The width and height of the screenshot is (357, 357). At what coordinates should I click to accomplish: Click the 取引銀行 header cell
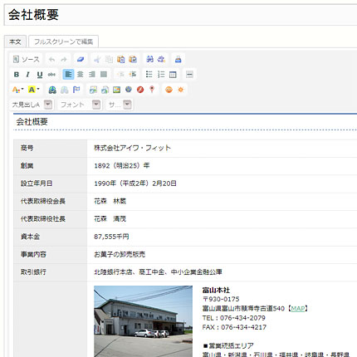[x=51, y=272]
